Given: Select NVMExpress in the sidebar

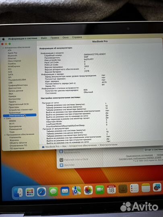Looking at the screenshot, I should pos(14,66).
